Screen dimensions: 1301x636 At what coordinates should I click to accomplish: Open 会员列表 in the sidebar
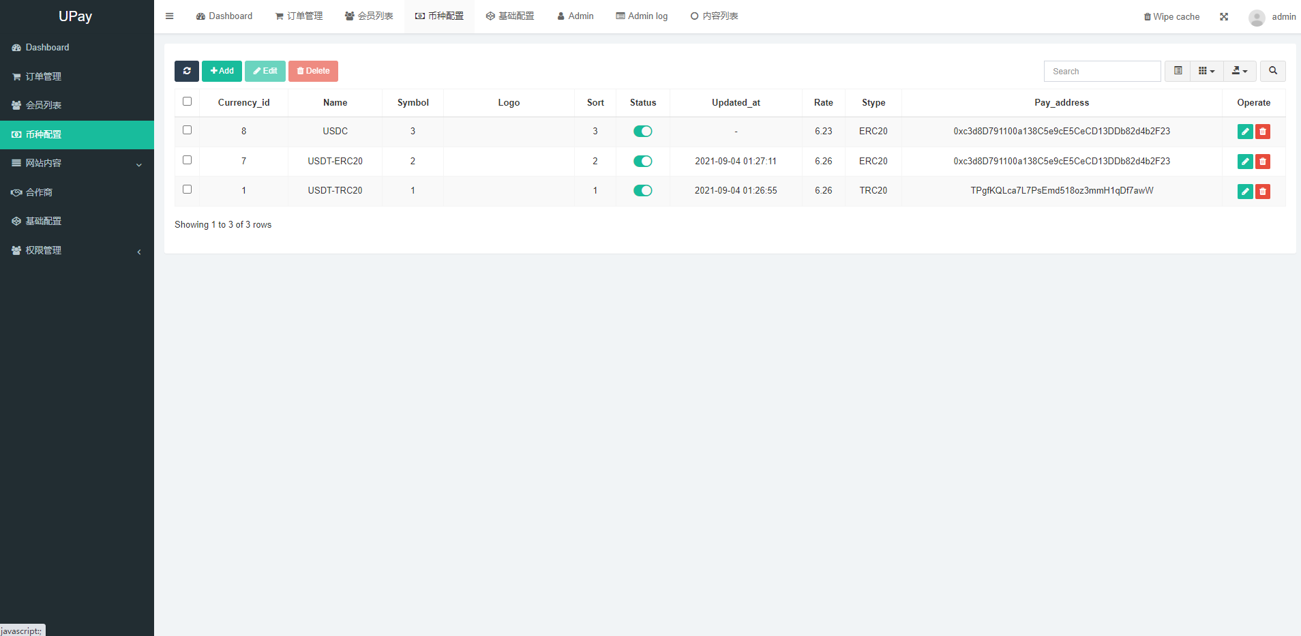pyautogui.click(x=77, y=105)
